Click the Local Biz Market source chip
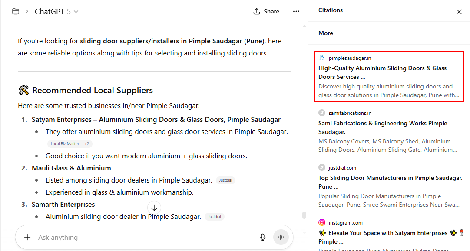Image resolution: width=470 pixels, height=251 pixels. pyautogui.click(x=66, y=144)
